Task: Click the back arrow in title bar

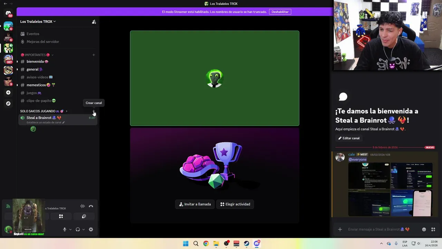Action: 5,3
